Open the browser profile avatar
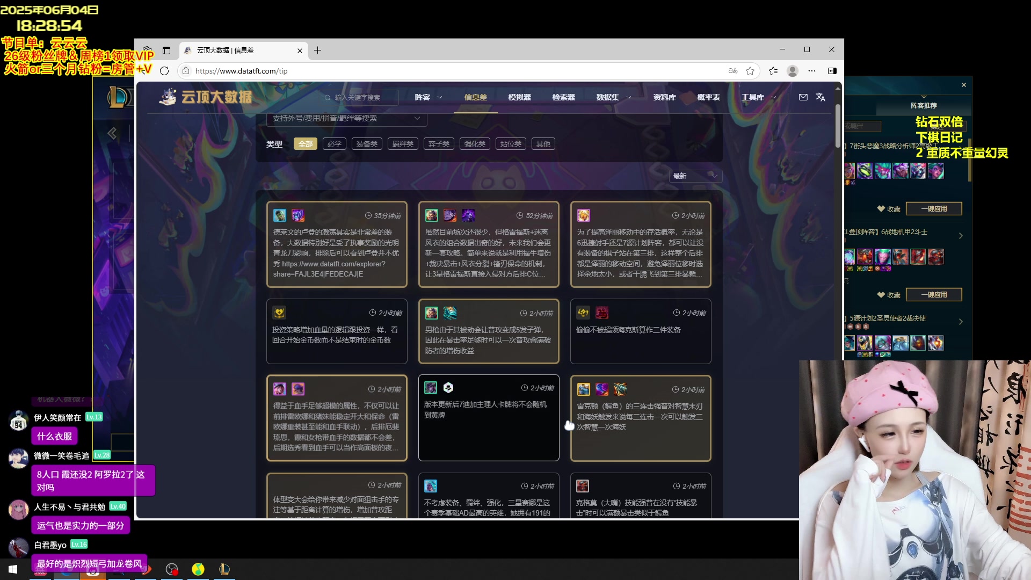Screen dimensions: 1031x580 792,71
